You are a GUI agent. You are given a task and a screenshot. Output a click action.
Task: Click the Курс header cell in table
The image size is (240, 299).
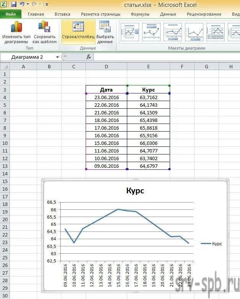tap(148, 89)
